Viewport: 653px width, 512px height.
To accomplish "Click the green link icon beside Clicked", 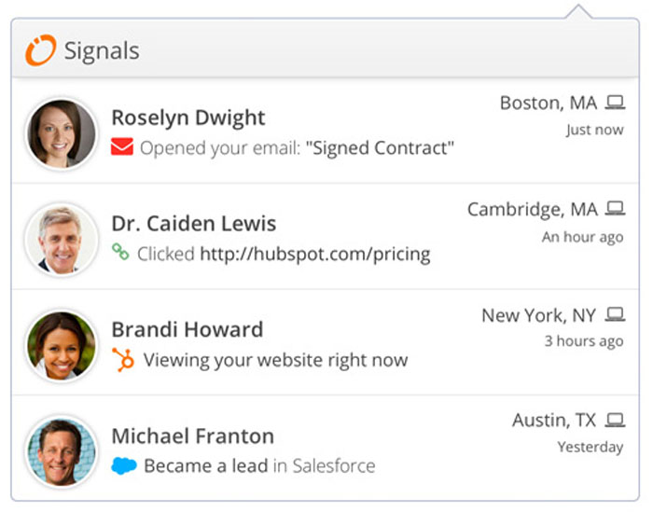I will [120, 252].
